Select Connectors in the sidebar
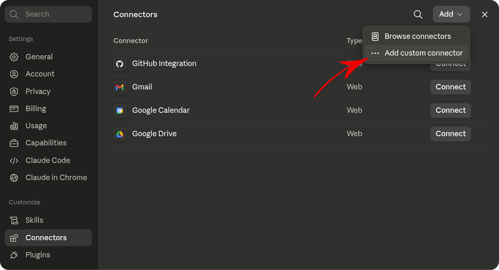The height and width of the screenshot is (270, 499). 48,238
